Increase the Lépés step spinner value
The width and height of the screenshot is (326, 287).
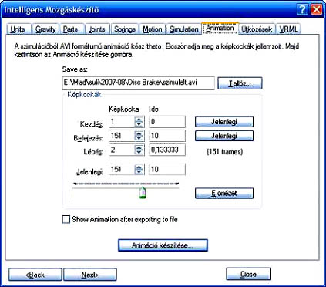139,147
